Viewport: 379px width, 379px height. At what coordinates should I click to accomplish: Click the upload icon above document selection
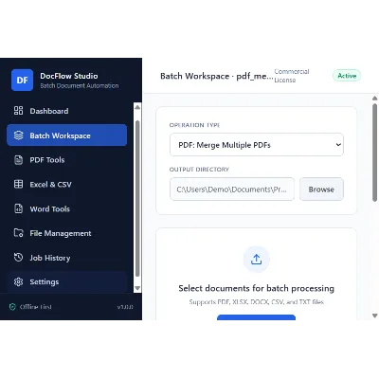coord(256,260)
